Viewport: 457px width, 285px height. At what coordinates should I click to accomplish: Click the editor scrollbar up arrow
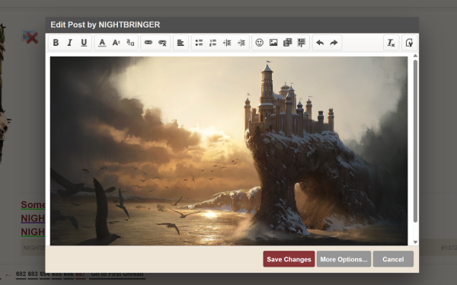(415, 56)
